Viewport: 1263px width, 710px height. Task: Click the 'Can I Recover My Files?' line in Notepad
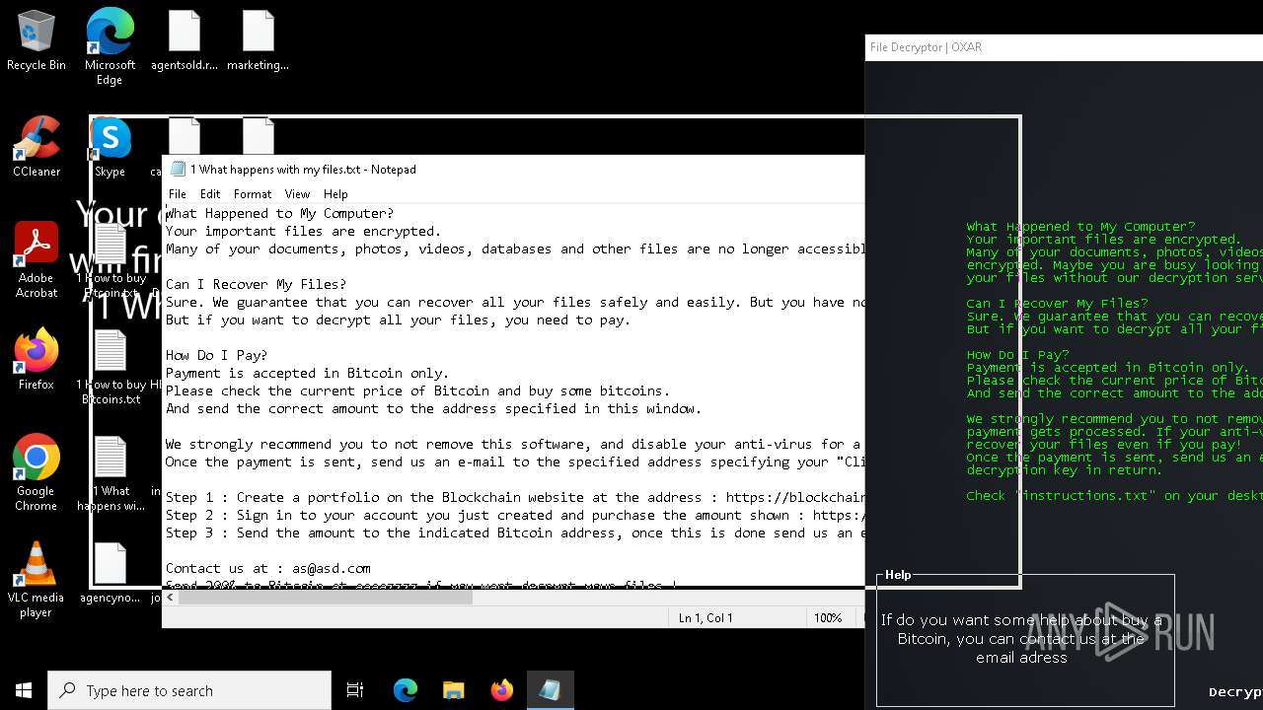pyautogui.click(x=256, y=284)
